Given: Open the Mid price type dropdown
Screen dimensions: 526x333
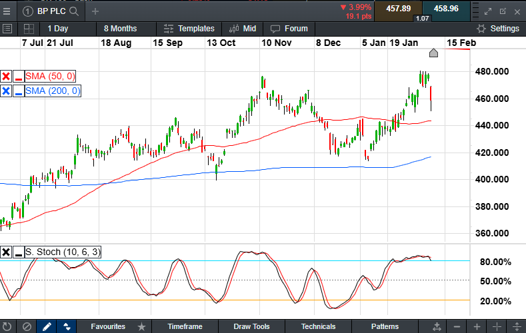Looking at the screenshot, I should 243,29.
